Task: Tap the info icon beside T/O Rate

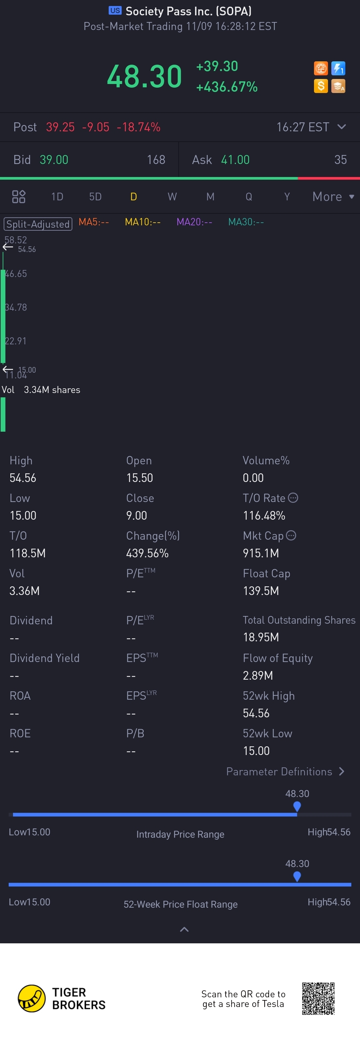Action: 293,498
